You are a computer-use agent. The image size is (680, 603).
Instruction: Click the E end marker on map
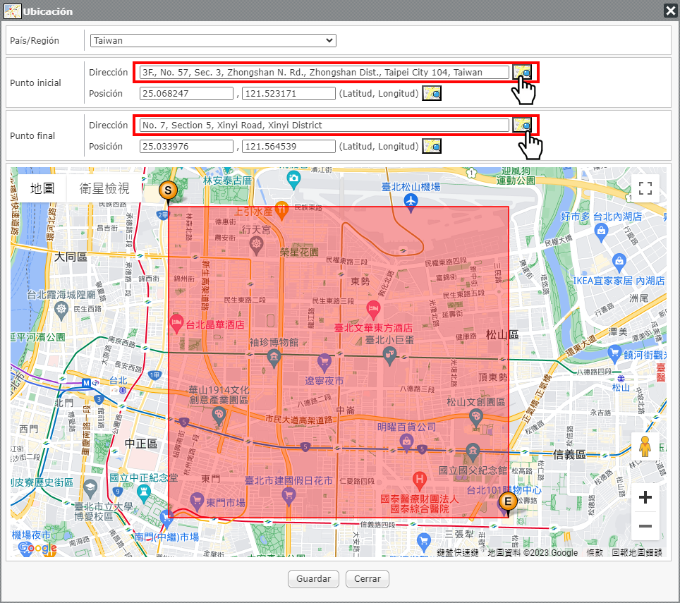coord(507,503)
